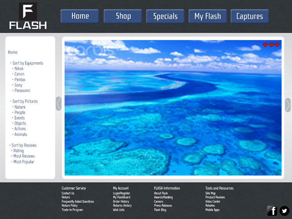Image resolution: width=292 pixels, height=219 pixels.
Task: Advance to next image with right arrow
Action: point(288,105)
